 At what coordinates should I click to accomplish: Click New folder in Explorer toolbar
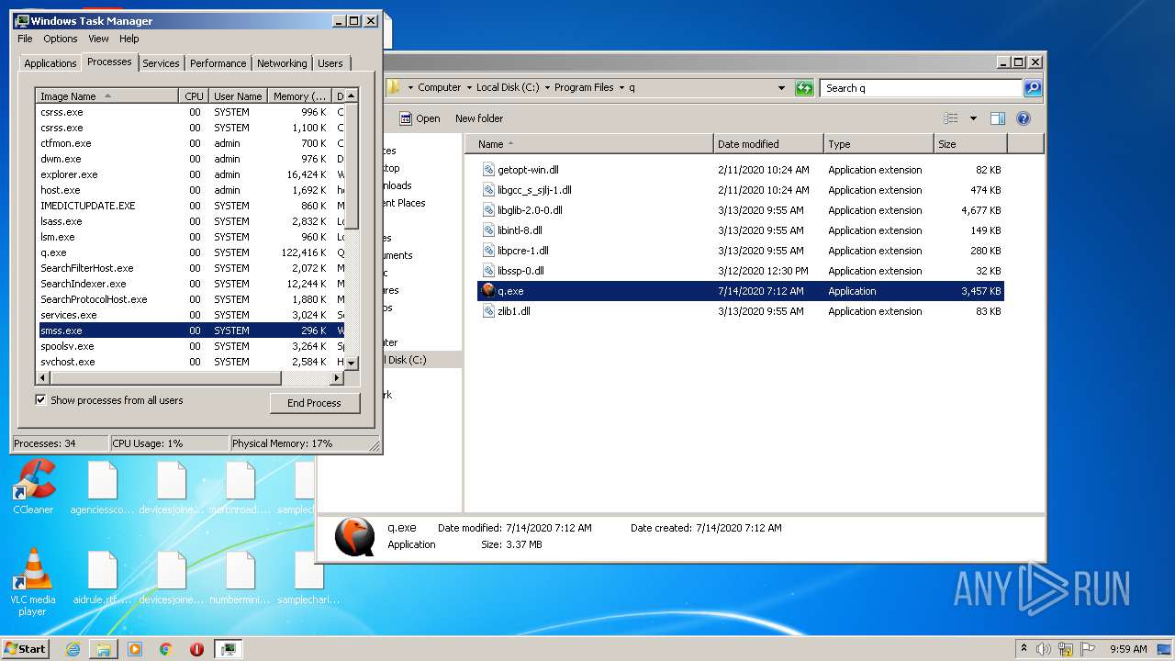(x=479, y=118)
